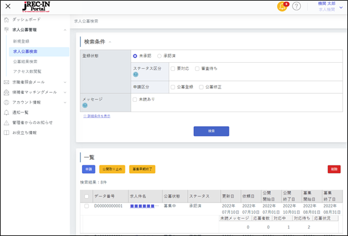Open help tooltip for メッセージ
The width and height of the screenshot is (348, 236).
click(85, 105)
